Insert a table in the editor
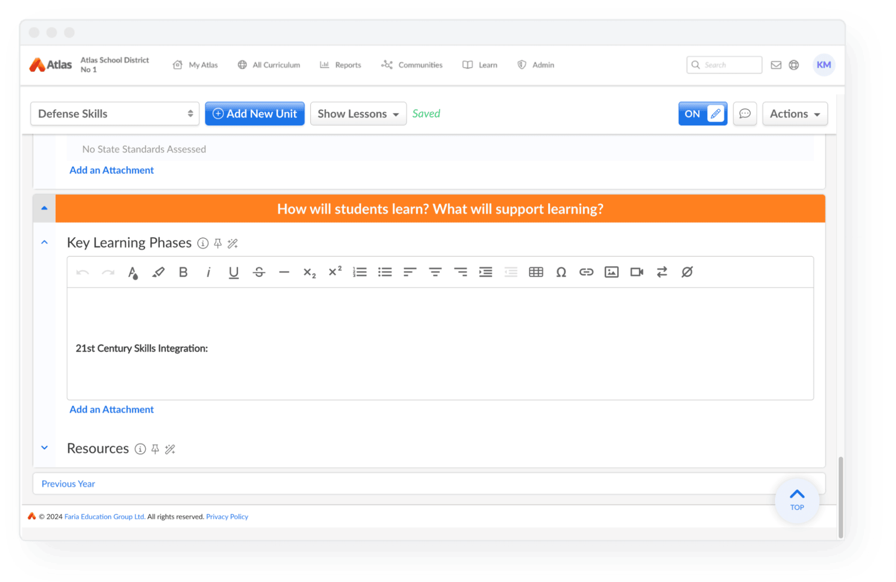 (x=536, y=272)
